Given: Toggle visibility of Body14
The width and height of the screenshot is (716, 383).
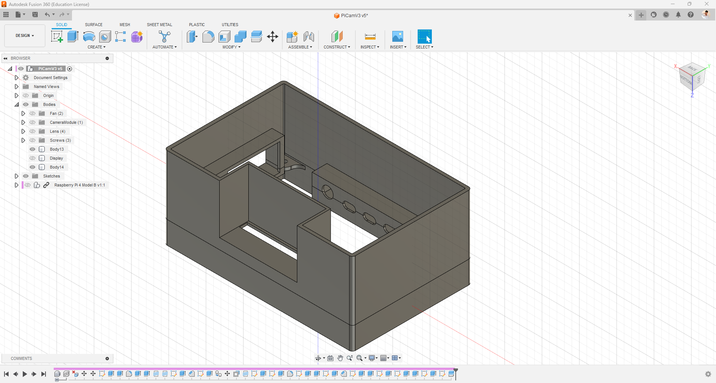Looking at the screenshot, I should (x=32, y=167).
